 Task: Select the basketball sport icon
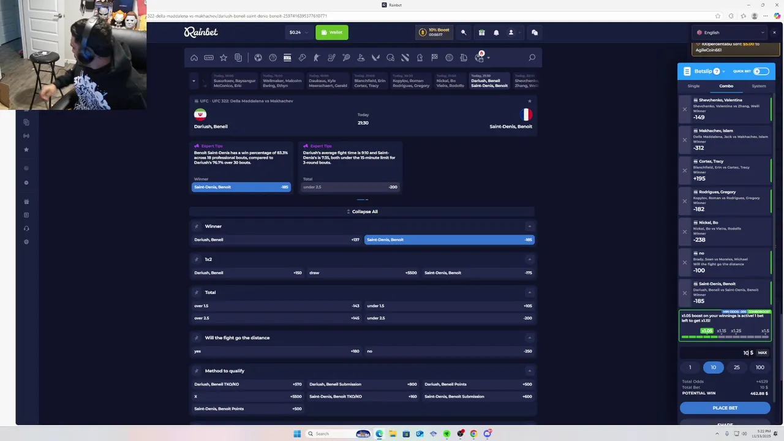(x=273, y=58)
